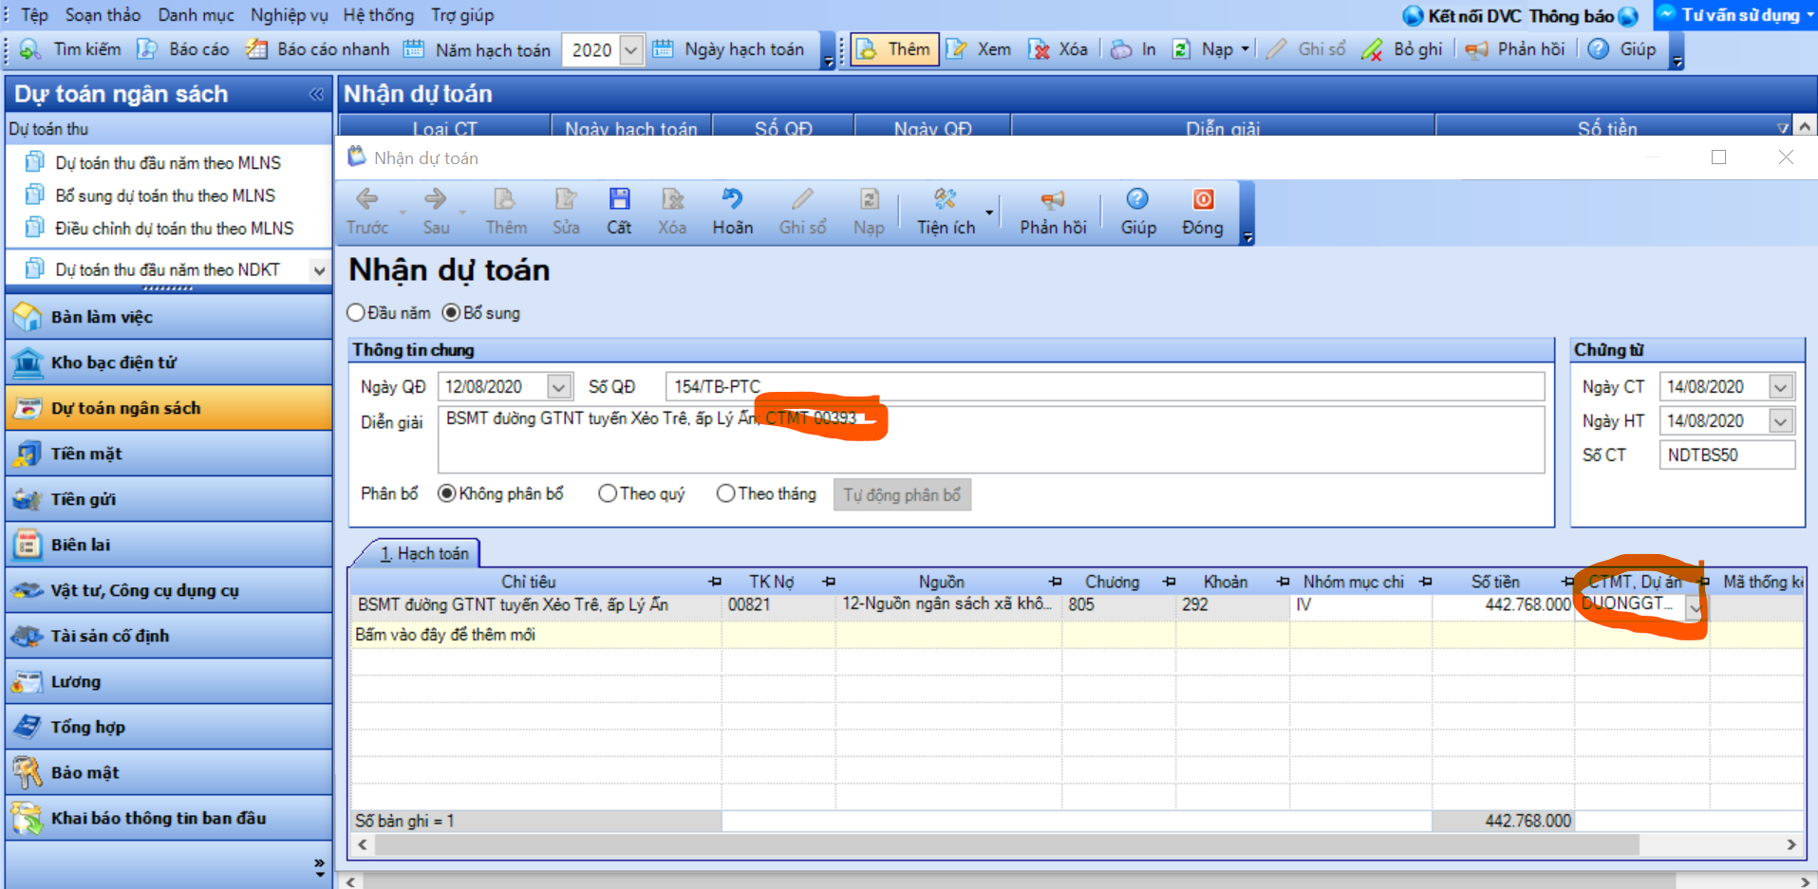Image resolution: width=1818 pixels, height=889 pixels.
Task: Click the Tự động phân bổ button
Action: 902,495
